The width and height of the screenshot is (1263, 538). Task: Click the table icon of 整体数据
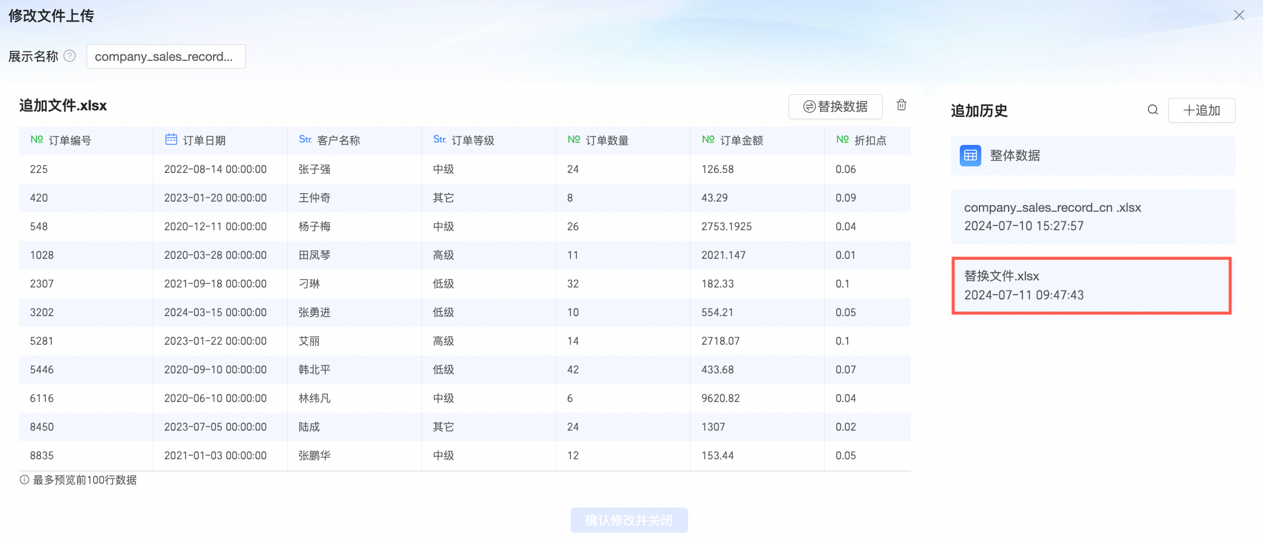[971, 156]
